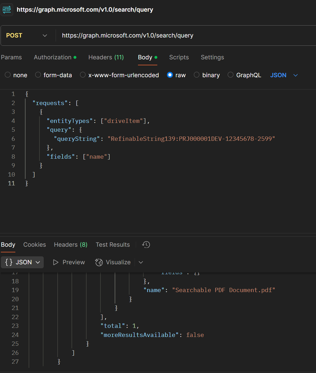Click the "name" key on response line 19
The height and width of the screenshot is (373, 316).
154,290
